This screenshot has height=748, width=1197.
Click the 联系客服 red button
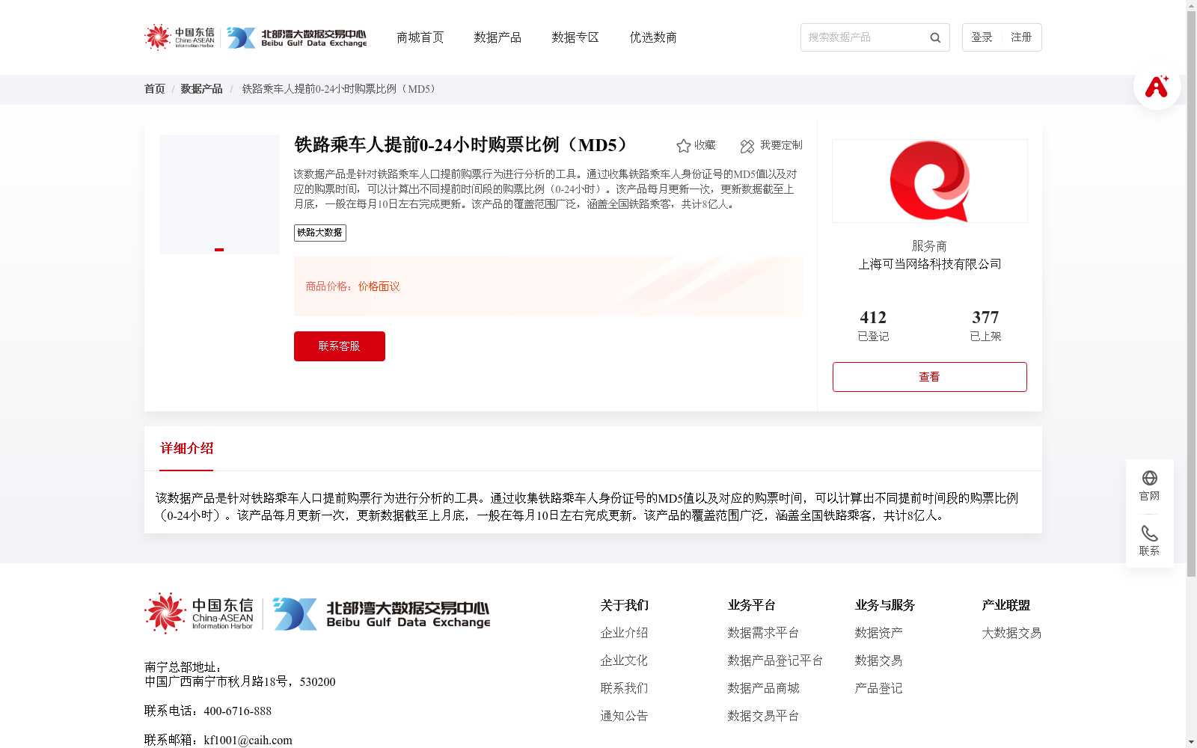pos(340,346)
